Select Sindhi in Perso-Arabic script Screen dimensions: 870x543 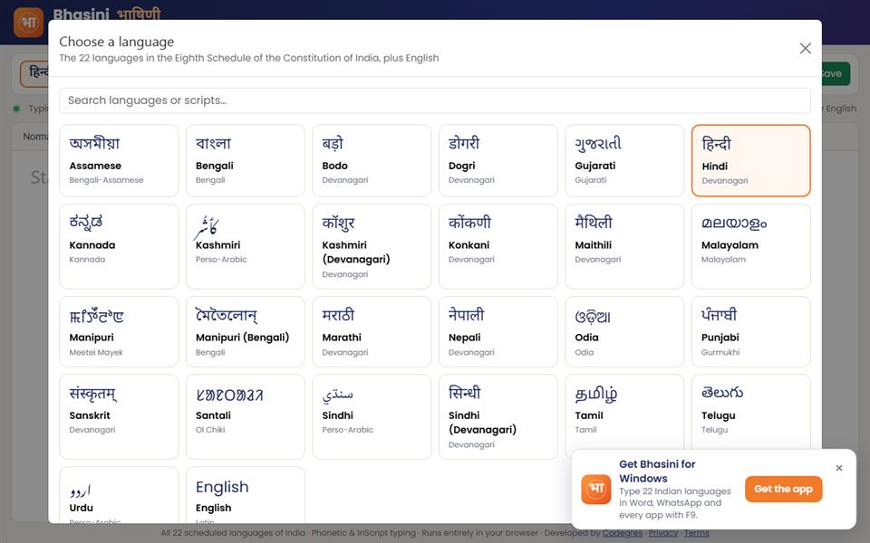click(x=372, y=416)
